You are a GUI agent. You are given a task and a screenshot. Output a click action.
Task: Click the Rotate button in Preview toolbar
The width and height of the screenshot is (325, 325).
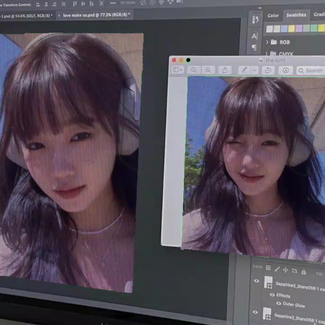click(x=268, y=70)
